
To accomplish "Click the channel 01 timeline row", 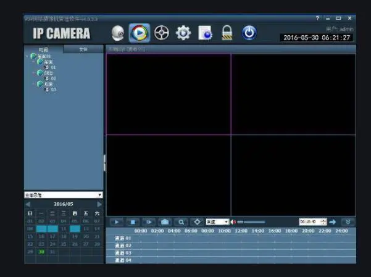I will click(x=231, y=238).
